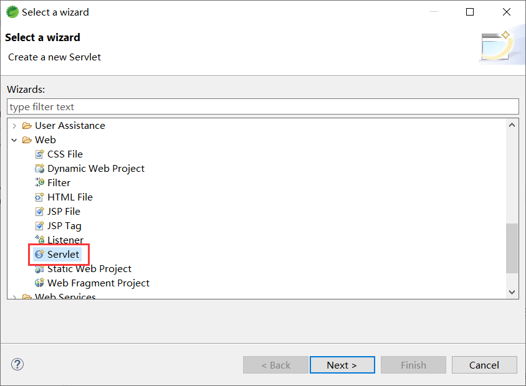Select the CSS File entry
Image resolution: width=526 pixels, height=386 pixels.
[x=65, y=154]
